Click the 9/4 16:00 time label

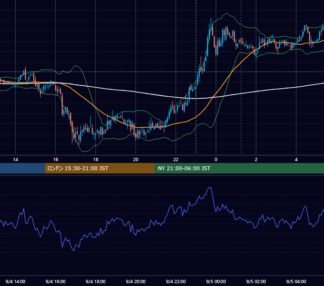point(56,281)
